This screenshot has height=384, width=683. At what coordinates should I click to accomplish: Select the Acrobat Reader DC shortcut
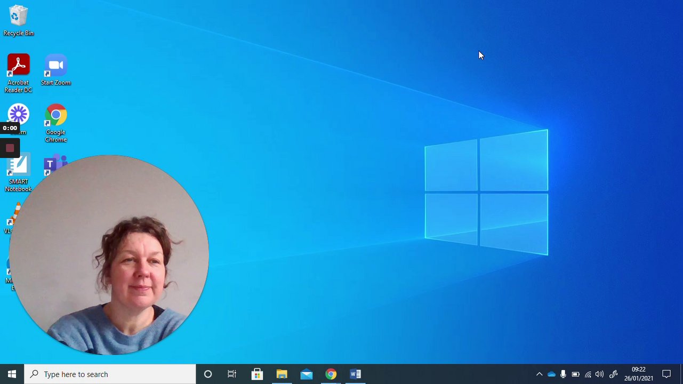(x=18, y=74)
